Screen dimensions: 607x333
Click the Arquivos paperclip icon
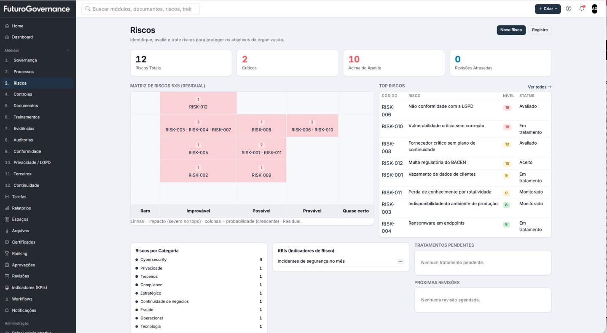click(7, 231)
